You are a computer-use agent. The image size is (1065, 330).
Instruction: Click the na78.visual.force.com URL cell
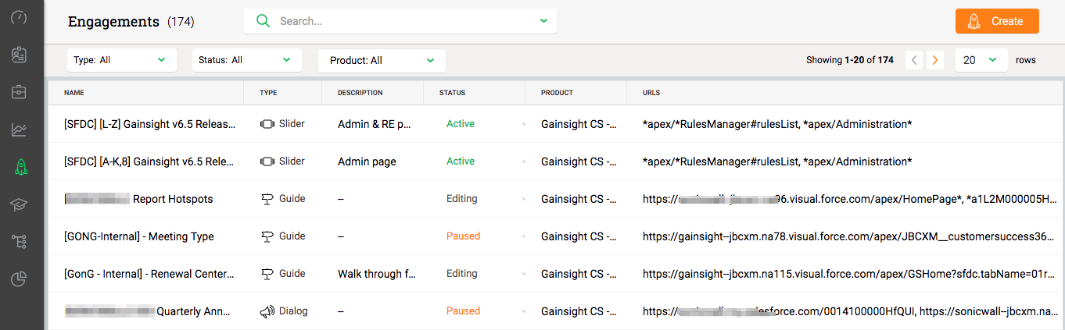click(x=848, y=236)
